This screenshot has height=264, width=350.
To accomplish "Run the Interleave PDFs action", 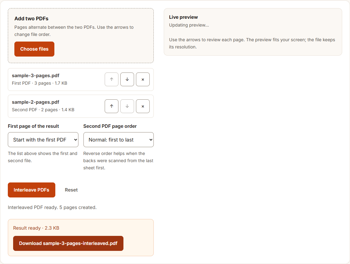I will (32, 190).
